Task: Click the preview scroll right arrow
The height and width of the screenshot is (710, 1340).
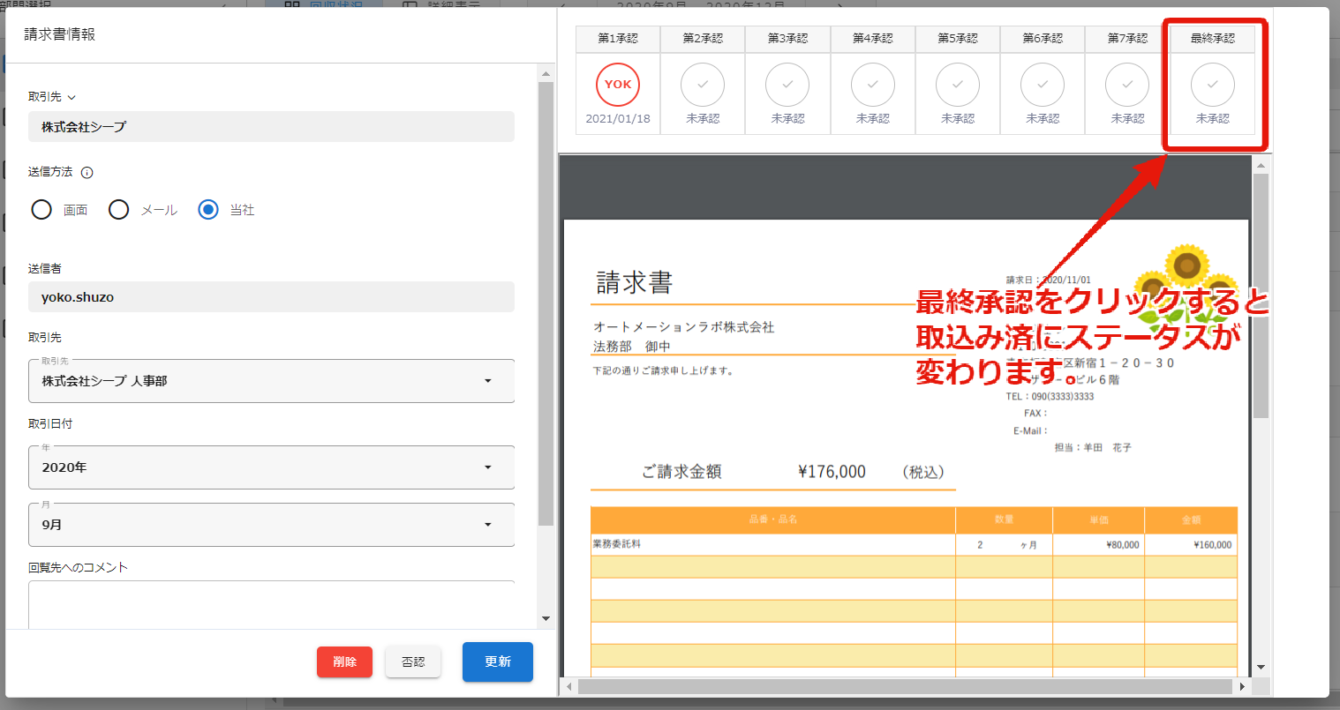Action: coord(1243,686)
